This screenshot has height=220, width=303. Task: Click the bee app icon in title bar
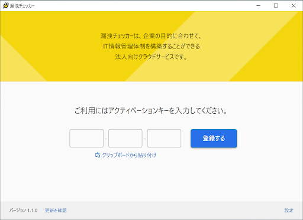tap(6, 5)
